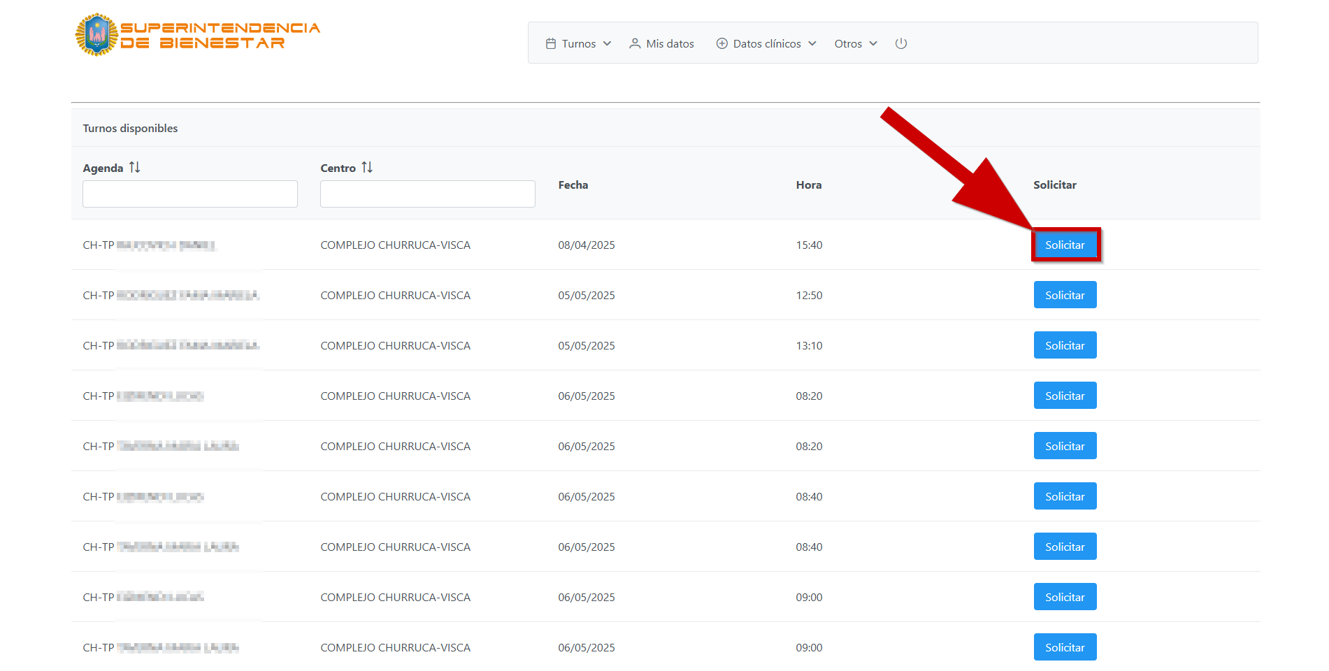Click the calendar icon beside Turnos

[551, 43]
